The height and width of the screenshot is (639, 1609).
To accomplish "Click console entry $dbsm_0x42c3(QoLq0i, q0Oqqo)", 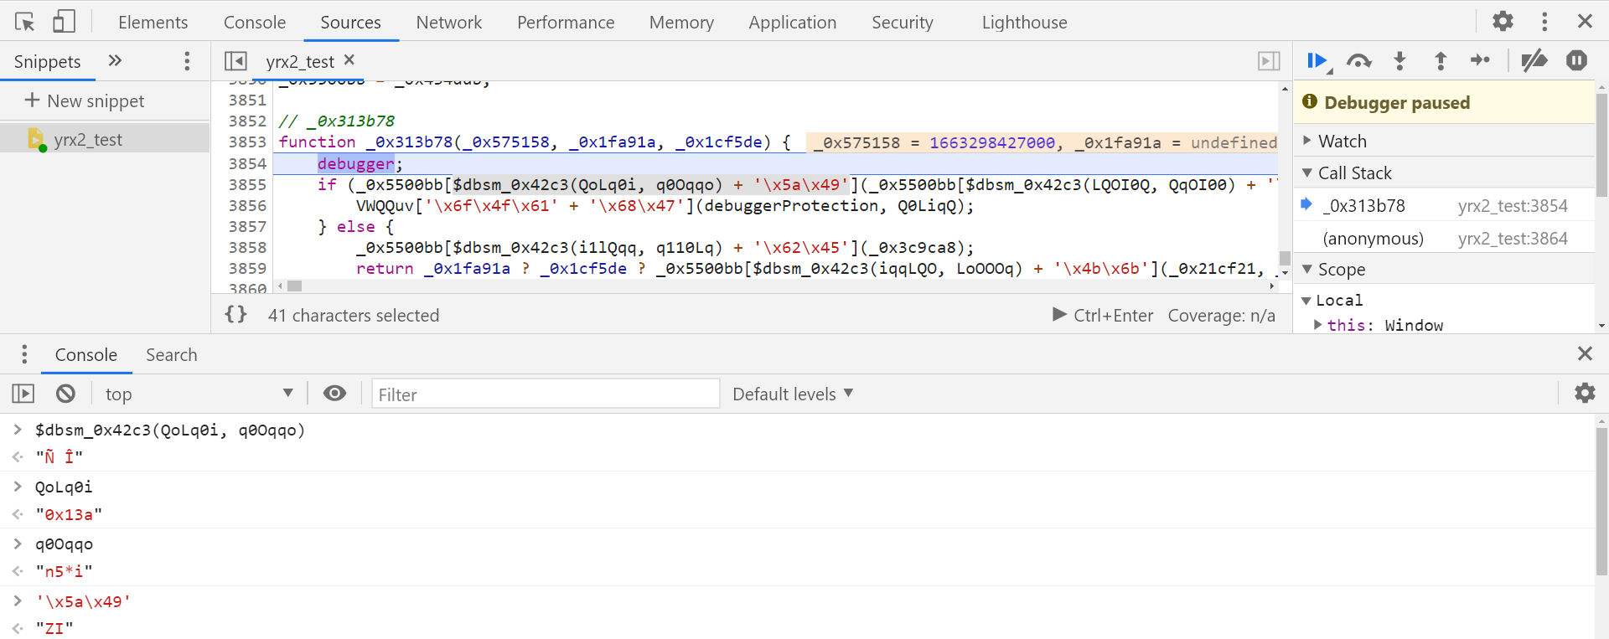I will coord(170,430).
